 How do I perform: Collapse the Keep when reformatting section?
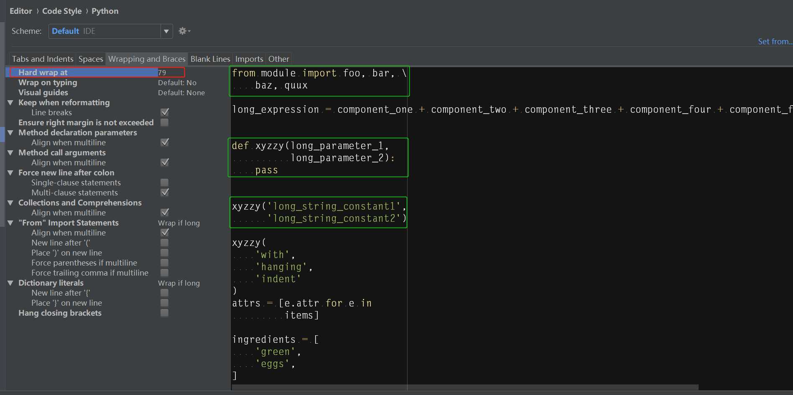pyautogui.click(x=10, y=102)
